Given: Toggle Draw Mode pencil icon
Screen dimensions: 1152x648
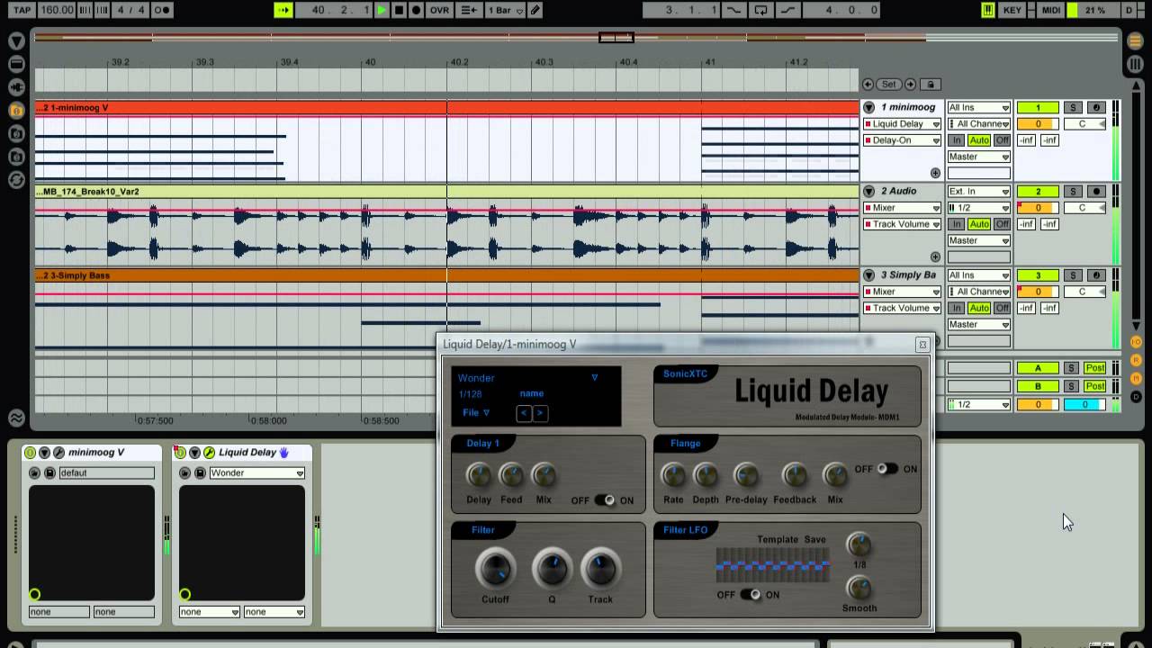Looking at the screenshot, I should pos(535,10).
